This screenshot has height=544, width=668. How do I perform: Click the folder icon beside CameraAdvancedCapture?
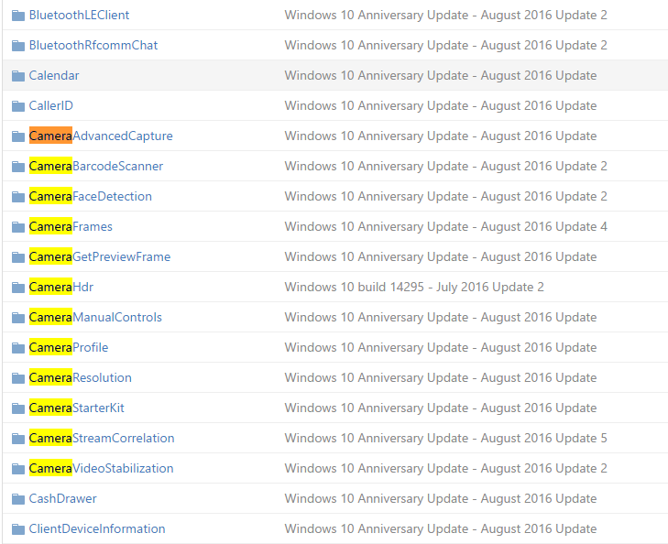[18, 136]
